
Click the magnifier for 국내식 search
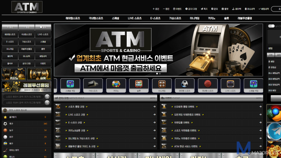[x=47, y=102]
